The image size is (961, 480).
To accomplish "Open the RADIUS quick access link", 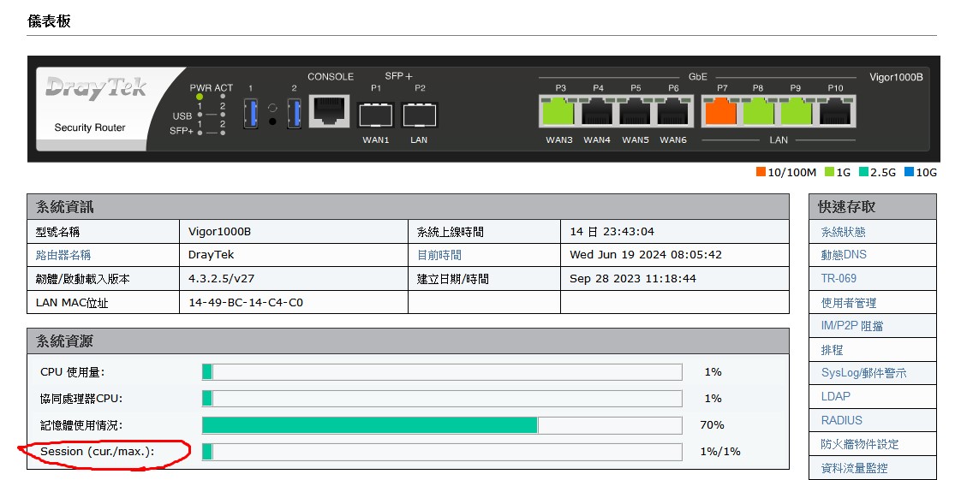I will [x=841, y=420].
